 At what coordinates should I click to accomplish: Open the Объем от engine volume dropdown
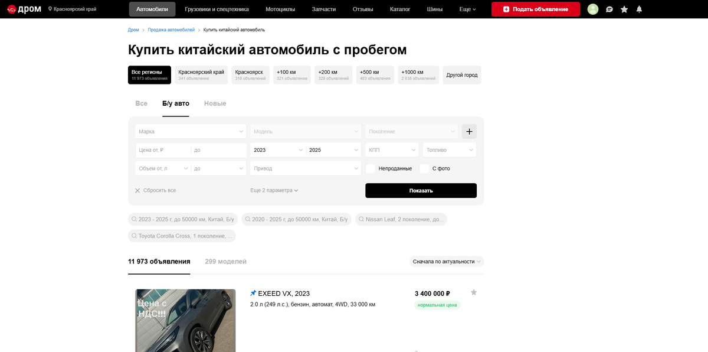coord(163,168)
